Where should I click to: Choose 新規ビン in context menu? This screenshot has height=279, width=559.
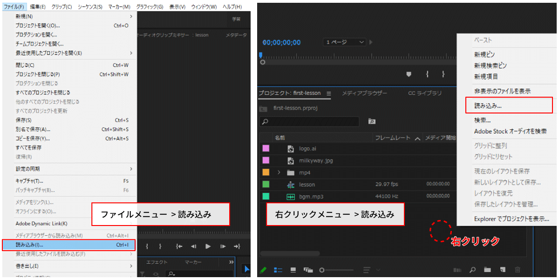(x=484, y=54)
